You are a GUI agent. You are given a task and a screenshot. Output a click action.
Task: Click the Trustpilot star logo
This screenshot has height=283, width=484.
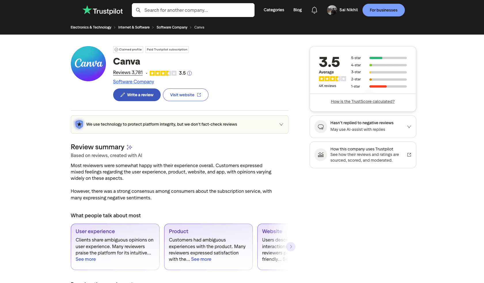point(87,10)
